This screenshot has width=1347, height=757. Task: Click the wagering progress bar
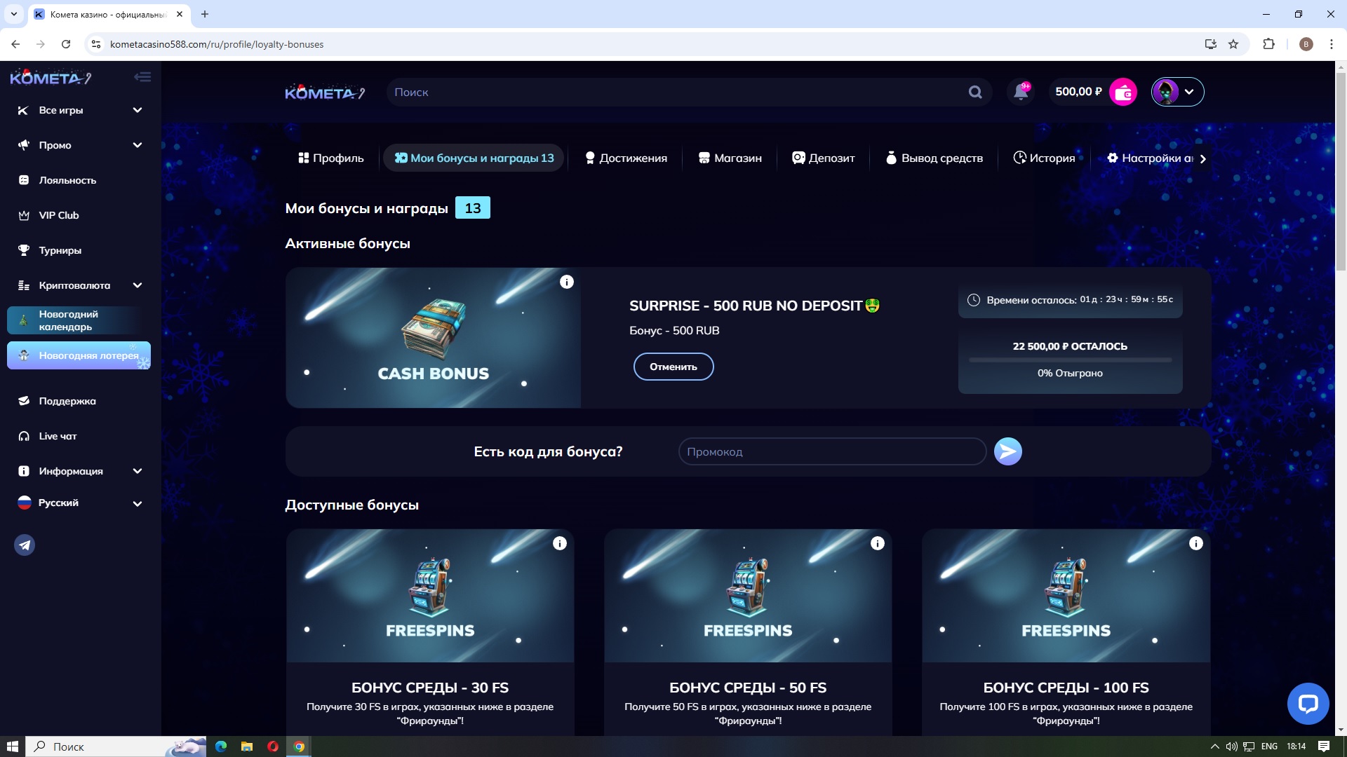1070,360
